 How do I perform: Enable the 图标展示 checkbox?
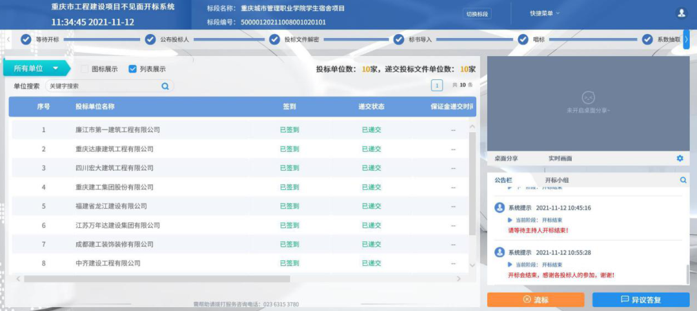pos(85,69)
